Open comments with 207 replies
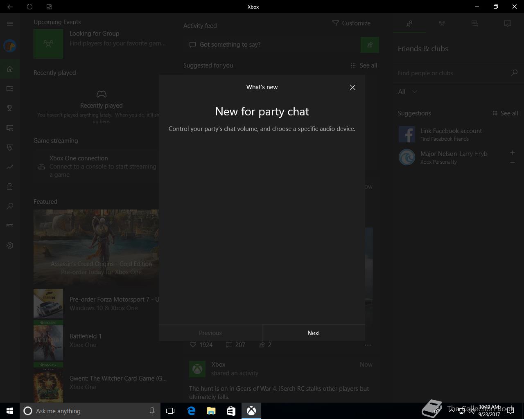Image resolution: width=524 pixels, height=419 pixels. point(235,345)
